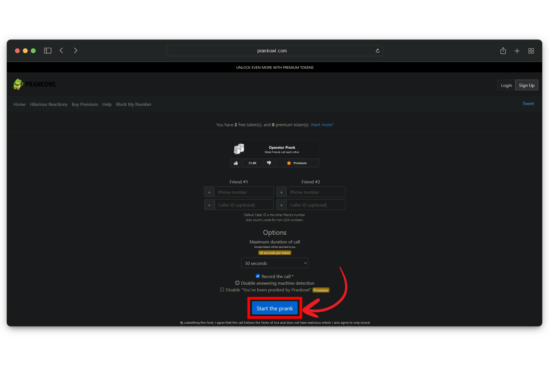The height and width of the screenshot is (366, 549).
Task: Click the Premium star icon
Action: [x=289, y=163]
